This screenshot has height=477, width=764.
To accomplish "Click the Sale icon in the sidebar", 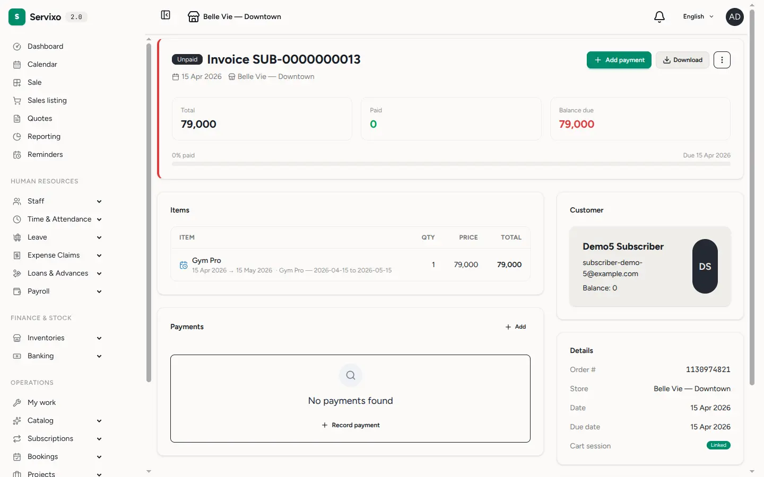I will pos(17,83).
